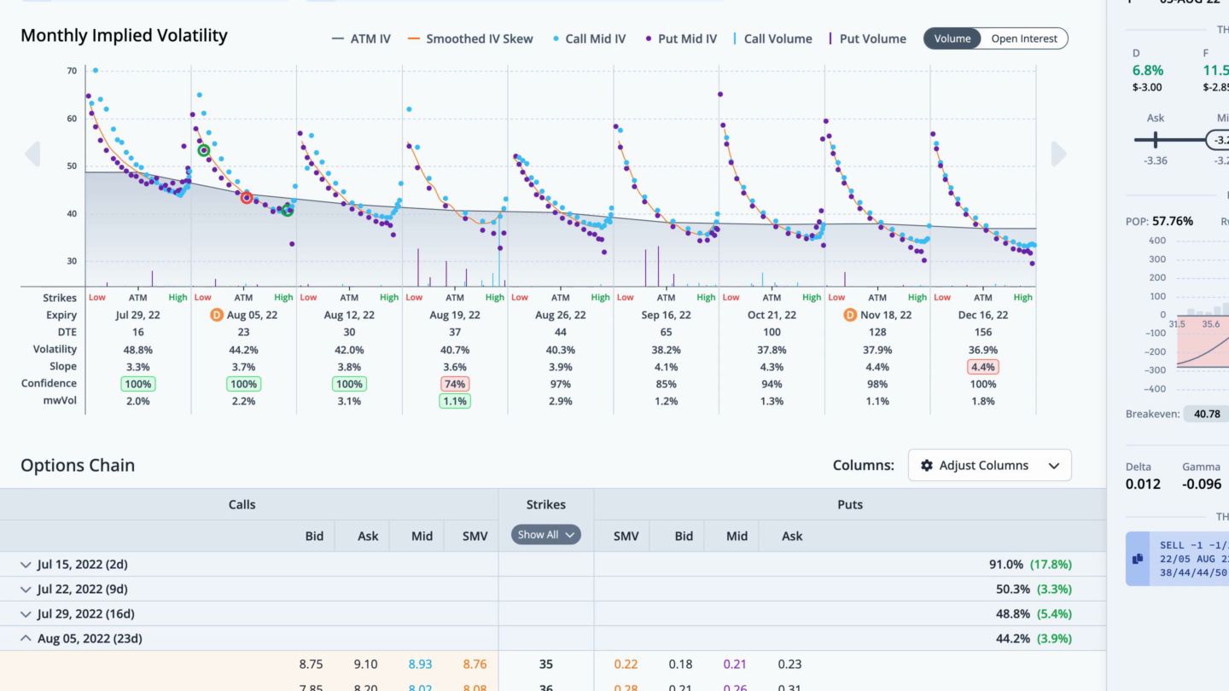Click the Dec 16, 22 expiry label

[x=983, y=315]
